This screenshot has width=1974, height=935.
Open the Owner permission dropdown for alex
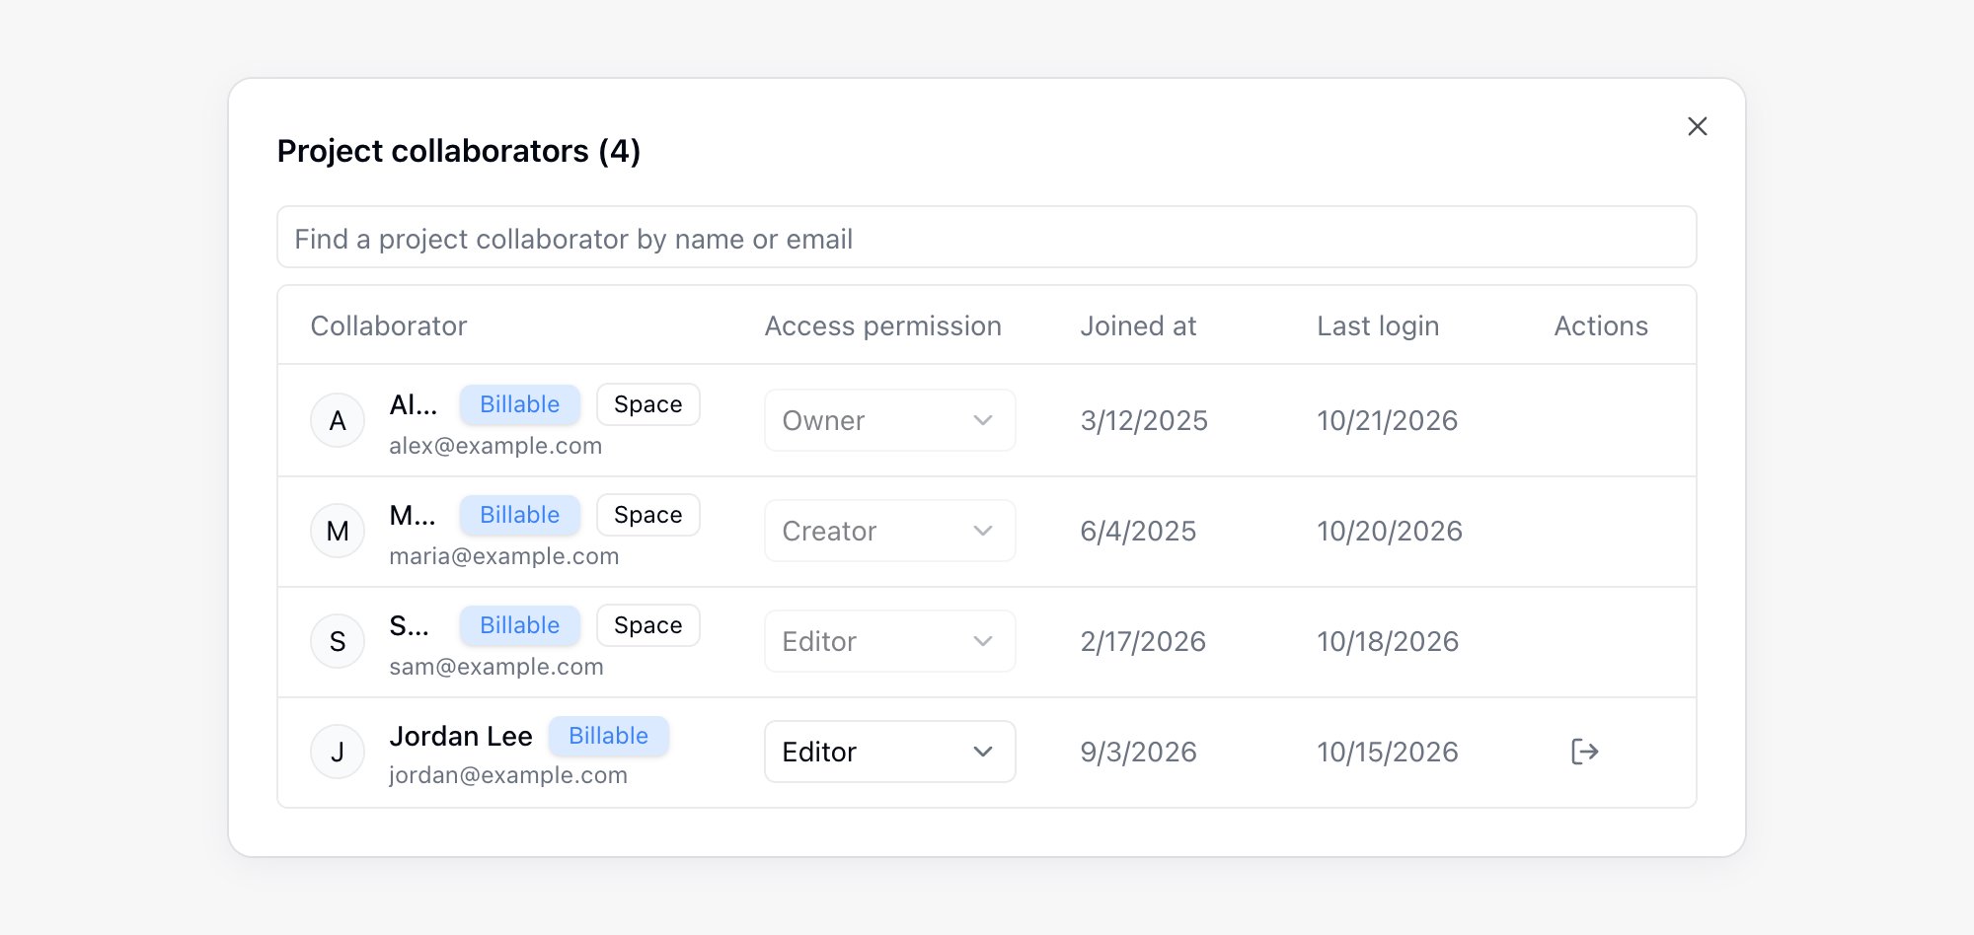point(889,420)
